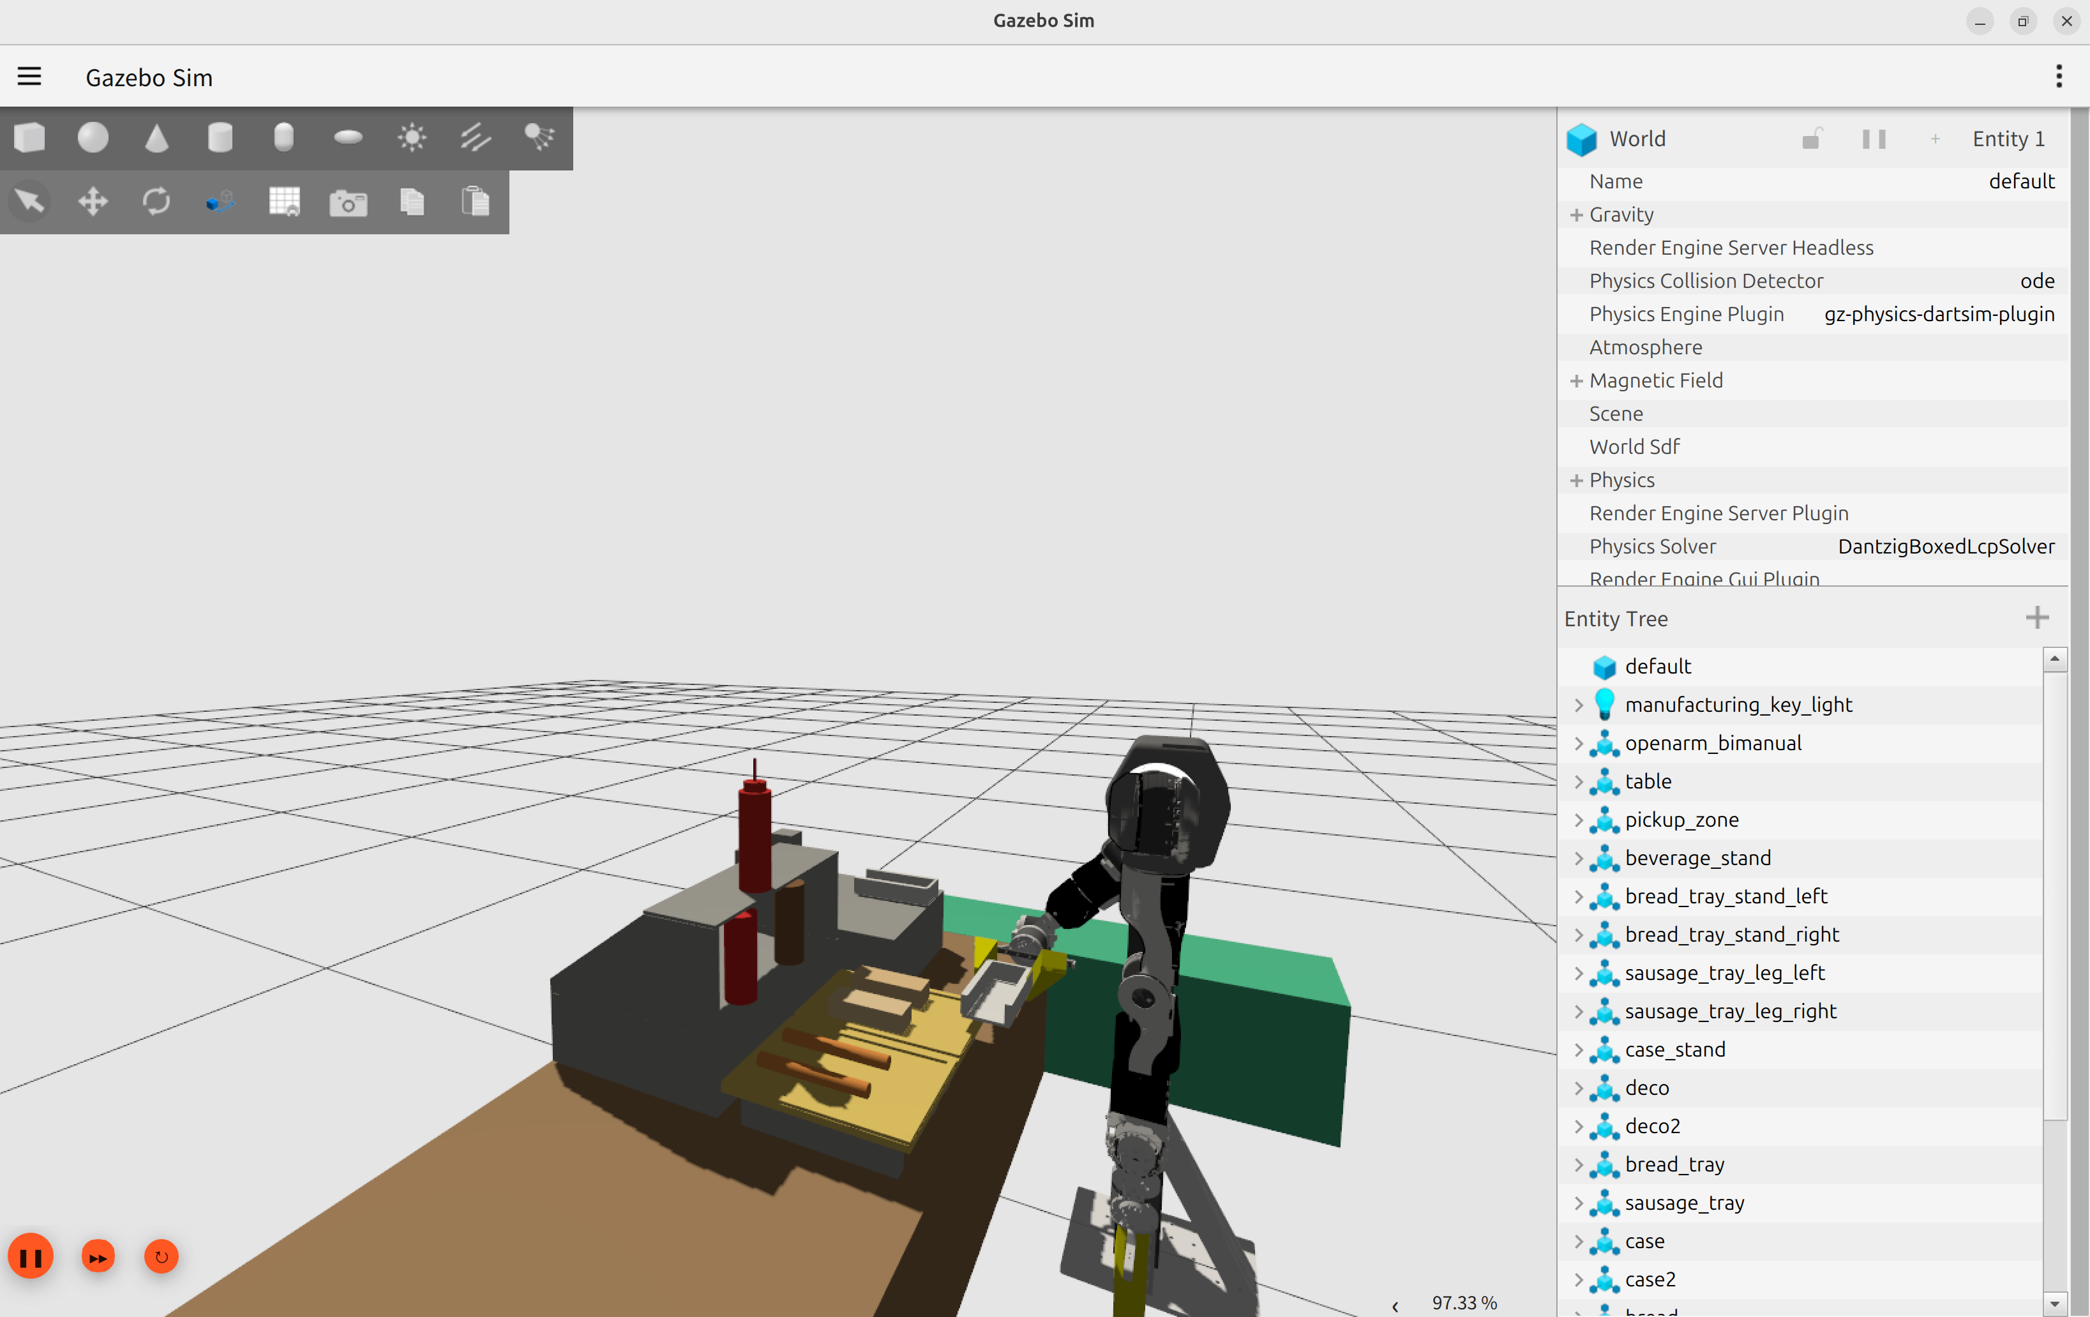Pause component inspector updates

click(x=1874, y=139)
